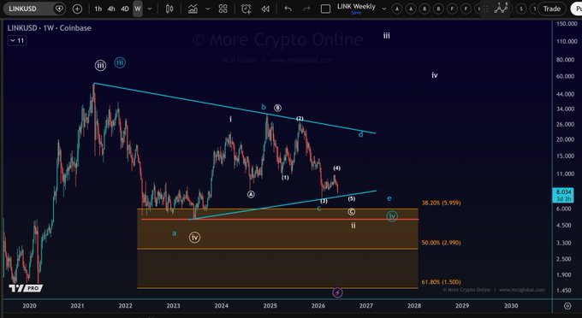The width and height of the screenshot is (582, 318).
Task: Open the Indicators panel
Action: pos(193,9)
